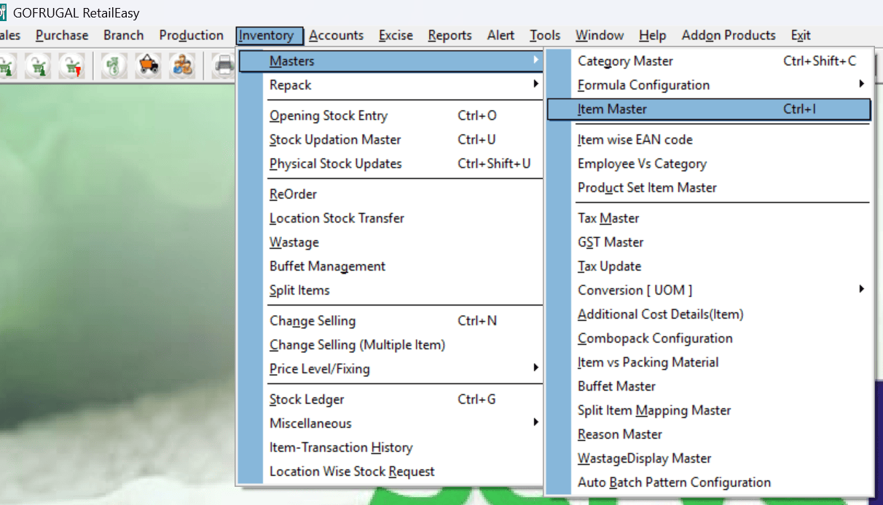Open the Window menu
The height and width of the screenshot is (505, 883).
pyautogui.click(x=600, y=35)
